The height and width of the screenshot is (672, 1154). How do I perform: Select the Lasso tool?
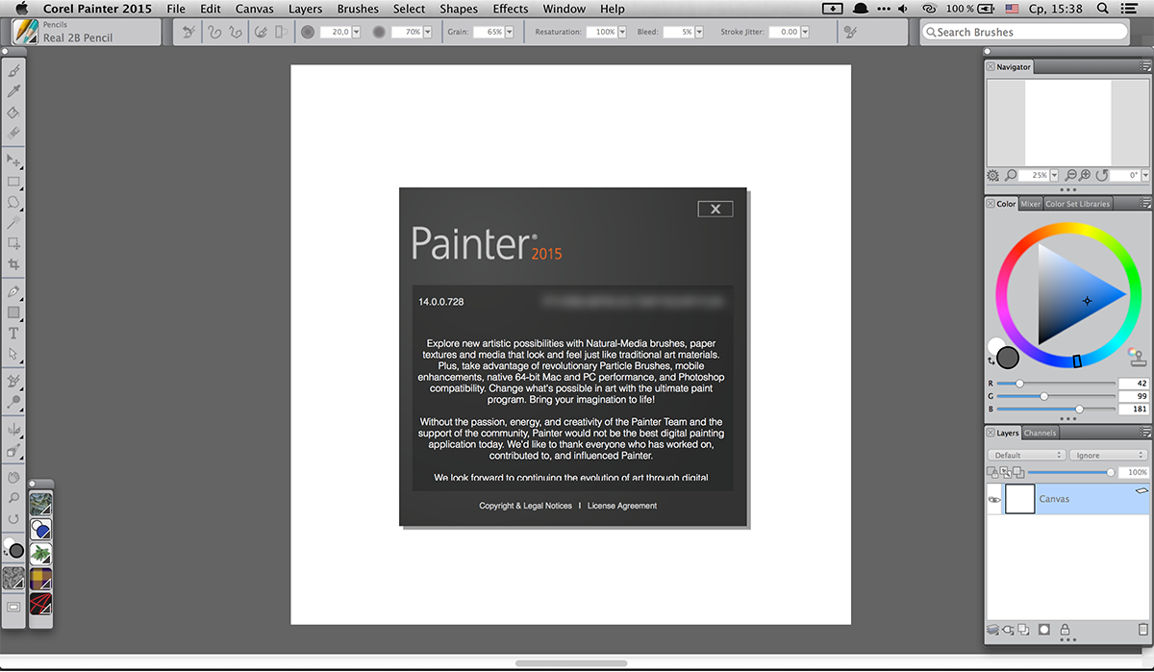coord(13,202)
